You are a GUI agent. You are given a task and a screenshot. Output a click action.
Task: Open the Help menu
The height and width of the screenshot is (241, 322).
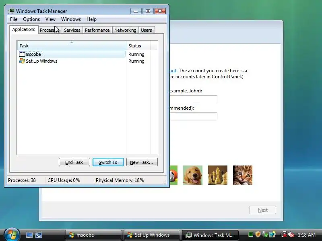[91, 19]
